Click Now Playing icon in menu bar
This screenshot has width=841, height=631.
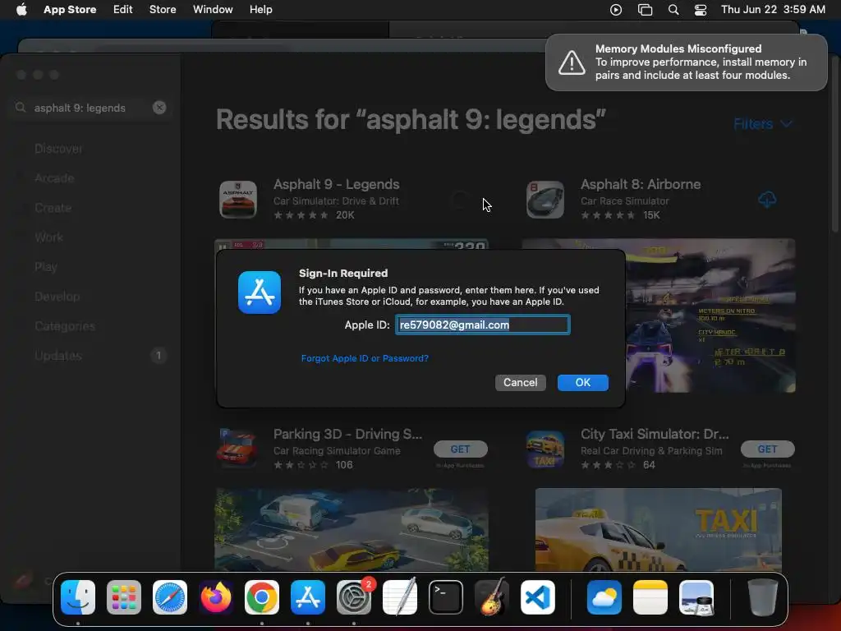pyautogui.click(x=616, y=10)
